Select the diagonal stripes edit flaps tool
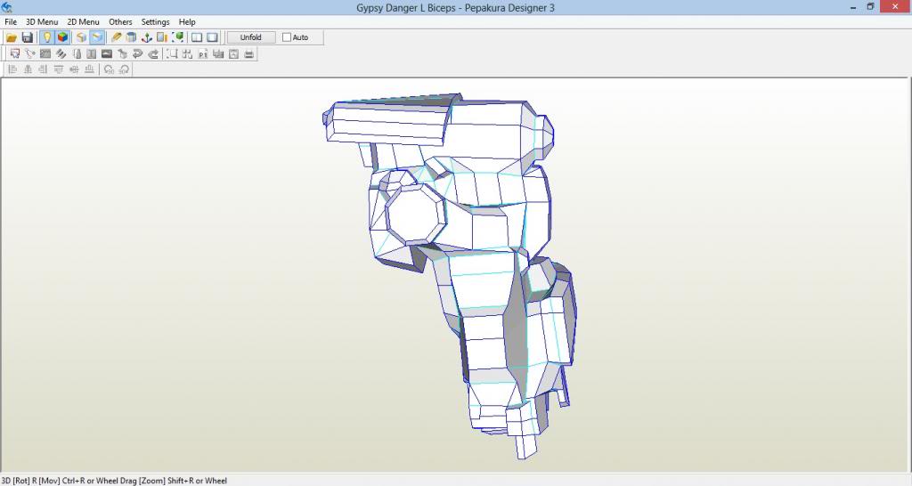Image resolution: width=912 pixels, height=486 pixels. [61, 54]
